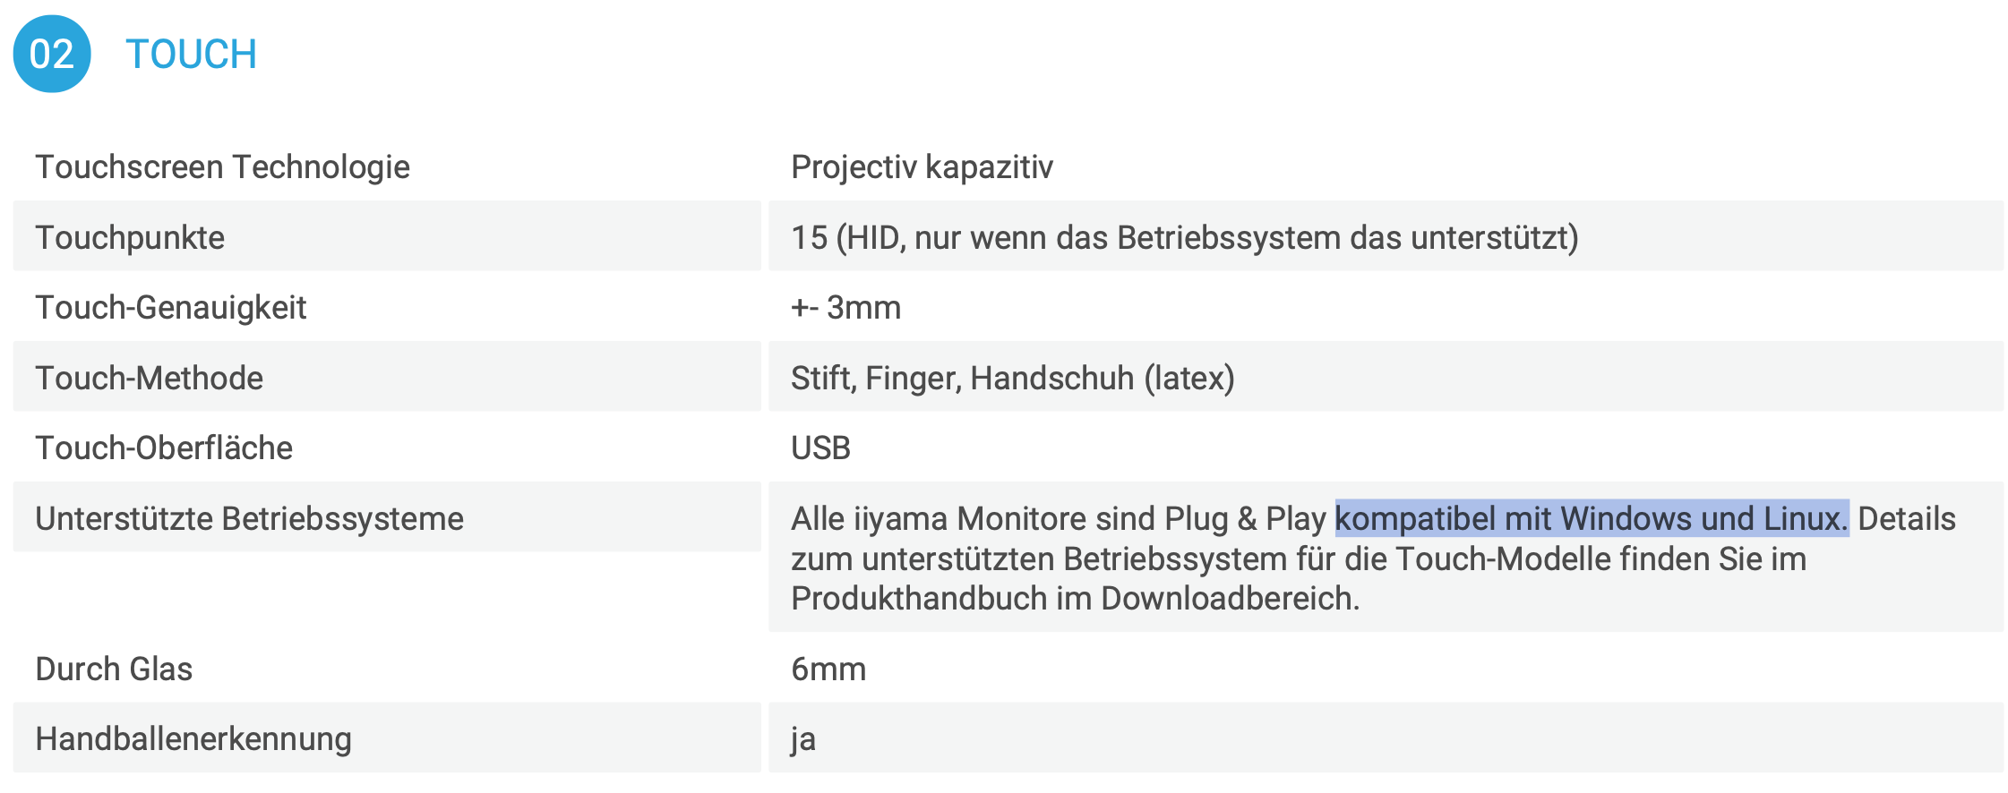Click the 15 (HID) touch points value
The image size is (2008, 793).
pos(1184,237)
